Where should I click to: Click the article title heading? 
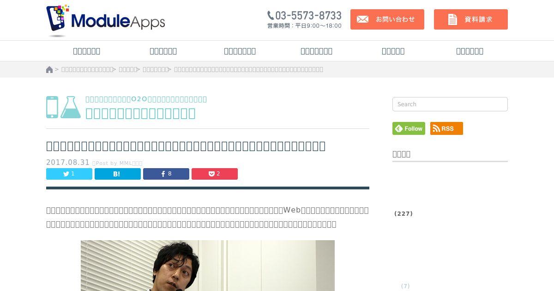tap(186, 146)
